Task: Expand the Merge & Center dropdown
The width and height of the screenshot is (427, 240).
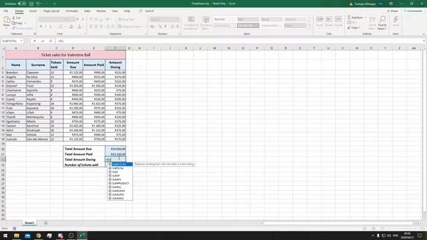Action: click(144, 27)
